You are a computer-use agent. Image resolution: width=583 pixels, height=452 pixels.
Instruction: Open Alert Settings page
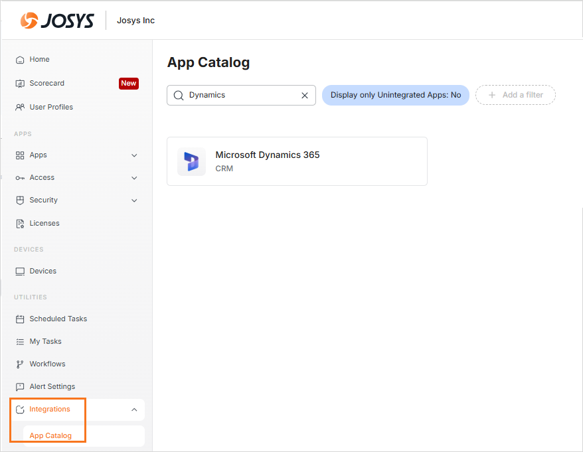(x=52, y=387)
